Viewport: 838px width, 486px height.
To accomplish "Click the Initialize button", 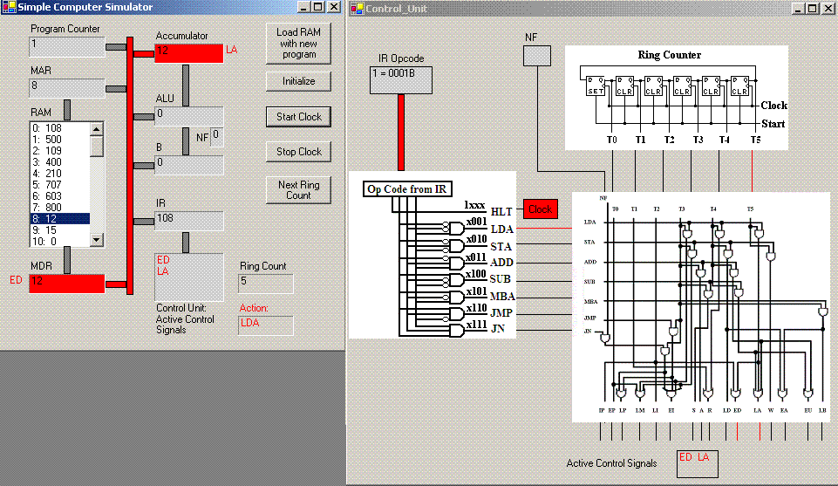I will point(298,81).
